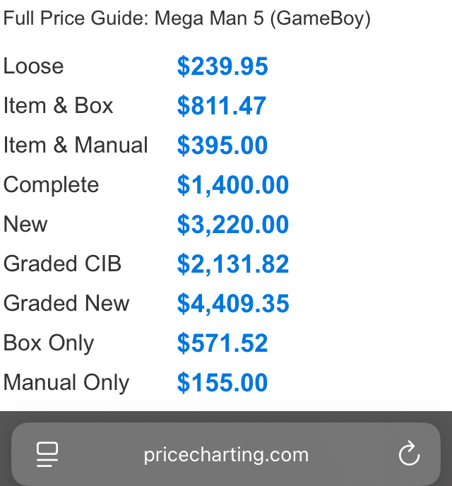The image size is (452, 486).
Task: Tap the Graded New price $4,409.35
Action: pyautogui.click(x=233, y=304)
